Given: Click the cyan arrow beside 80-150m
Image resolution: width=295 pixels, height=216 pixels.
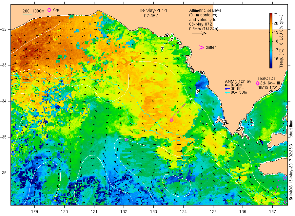Looking at the screenshot, I should tap(227, 92).
